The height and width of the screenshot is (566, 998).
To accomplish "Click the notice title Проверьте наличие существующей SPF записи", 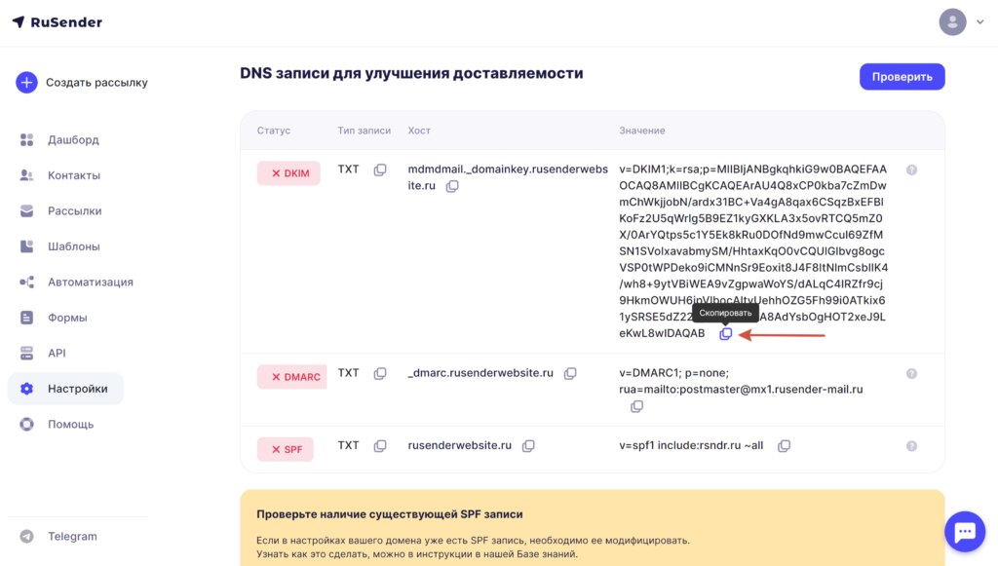I will tap(390, 513).
